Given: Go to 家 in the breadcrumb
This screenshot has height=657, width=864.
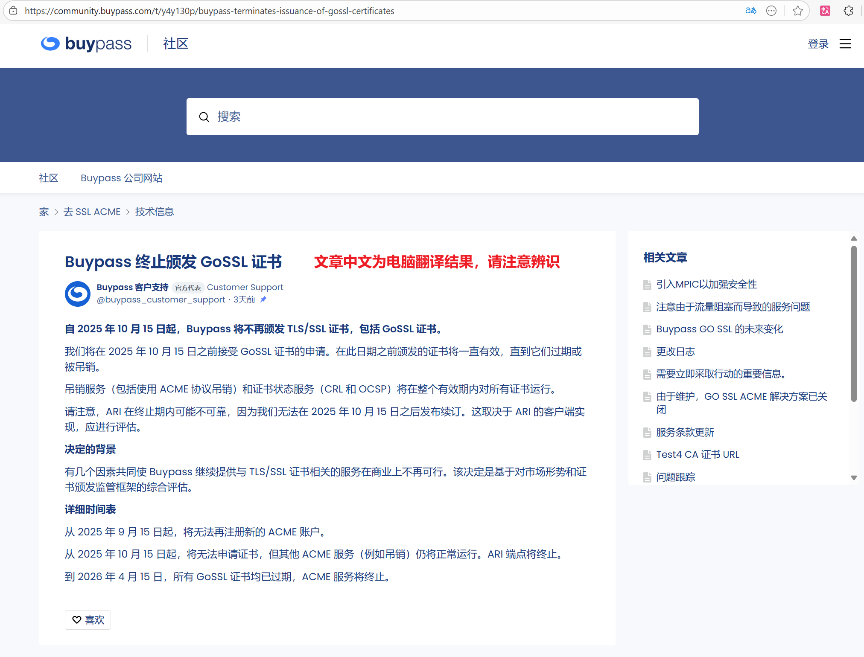Looking at the screenshot, I should coord(44,212).
